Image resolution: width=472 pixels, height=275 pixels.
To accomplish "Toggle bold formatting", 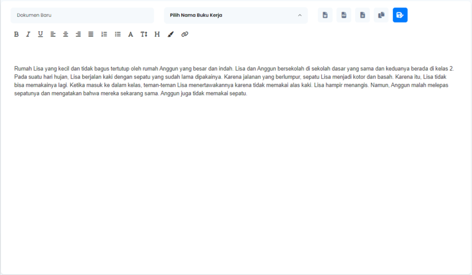I will (16, 34).
